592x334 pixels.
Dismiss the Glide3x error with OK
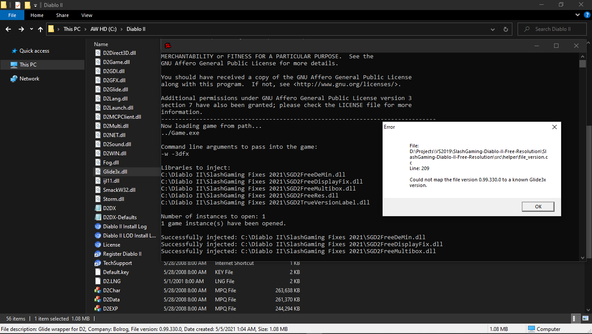click(538, 207)
